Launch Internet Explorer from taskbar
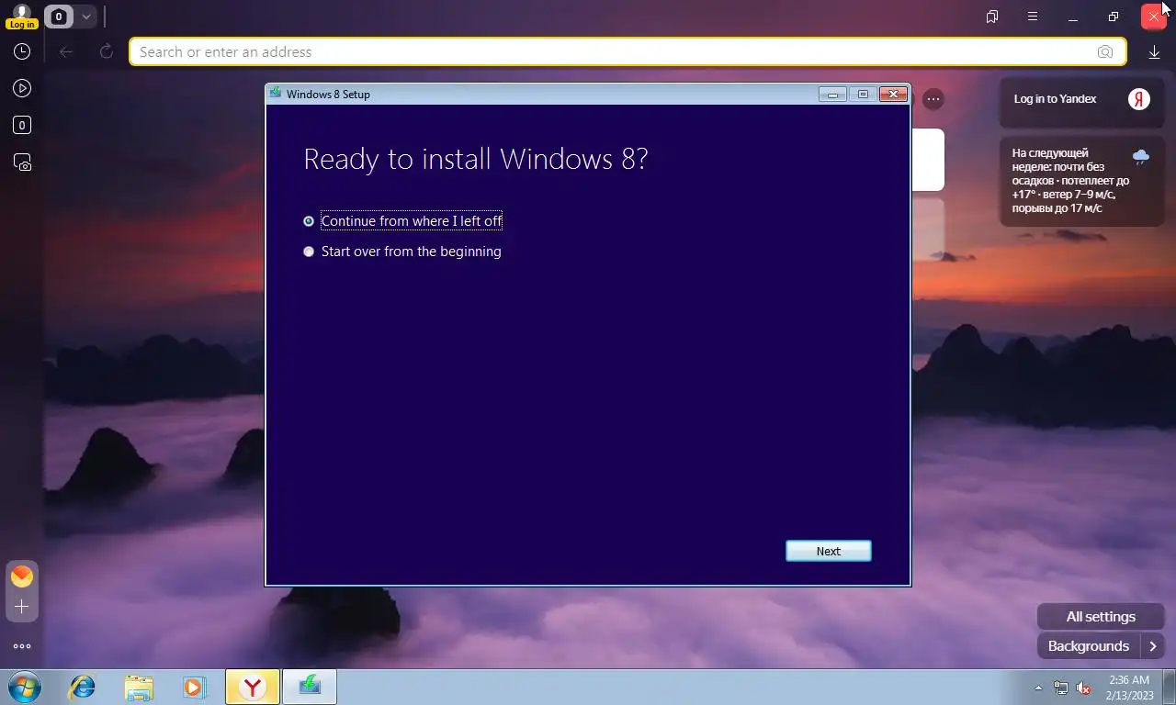Image resolution: width=1176 pixels, height=705 pixels. click(x=83, y=687)
